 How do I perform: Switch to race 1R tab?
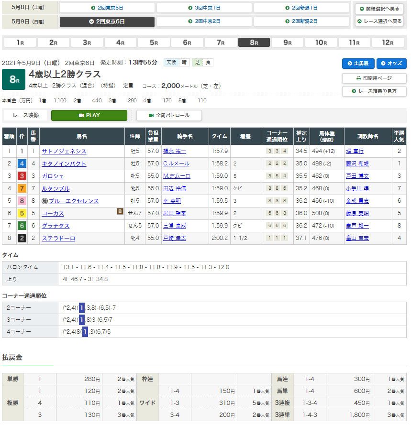click(20, 42)
